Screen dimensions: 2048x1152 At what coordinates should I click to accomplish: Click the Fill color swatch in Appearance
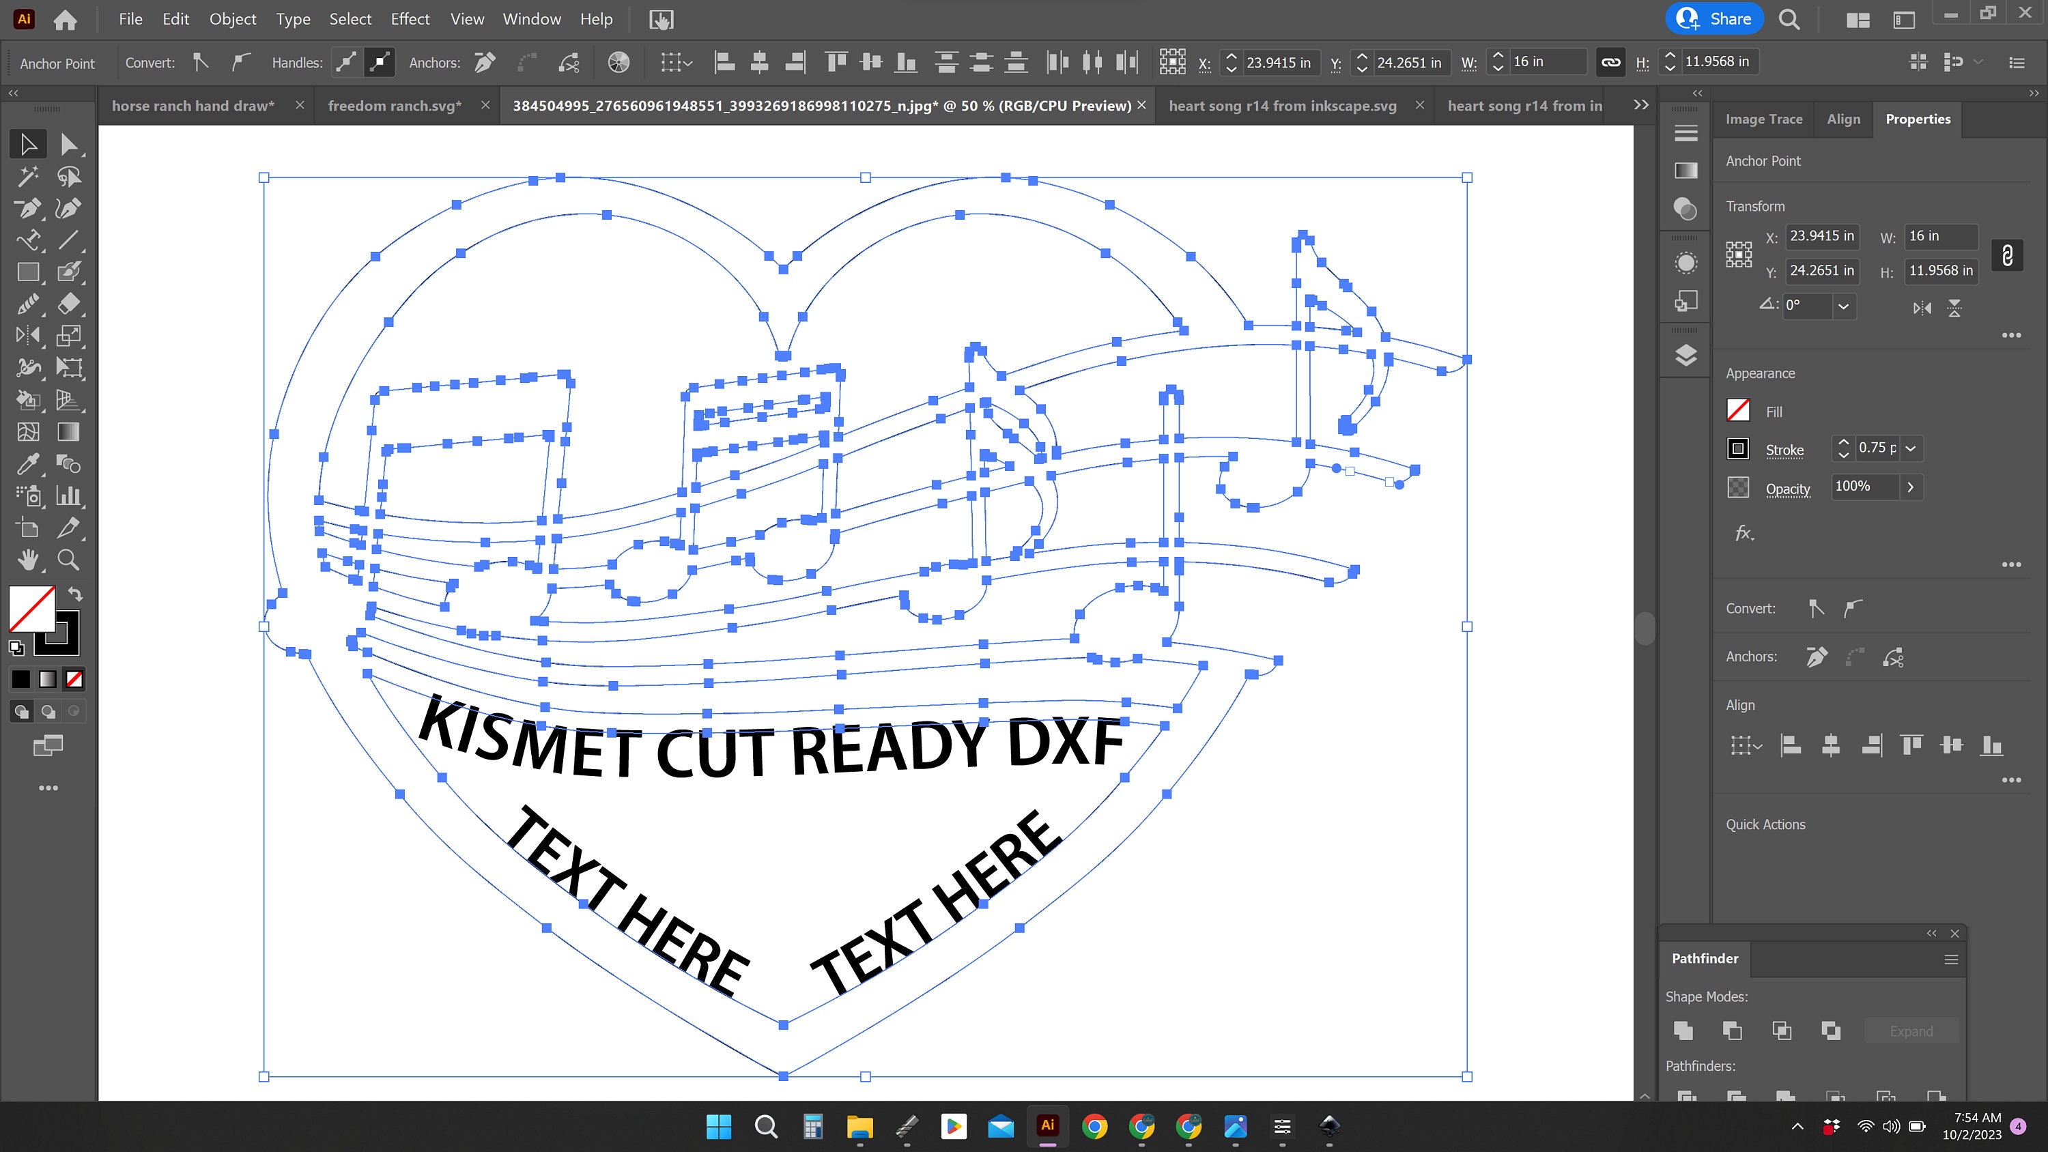[x=1738, y=411]
